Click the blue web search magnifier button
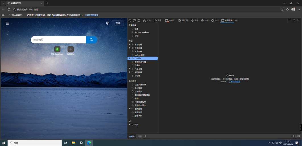302x146 pixels. coord(91,40)
